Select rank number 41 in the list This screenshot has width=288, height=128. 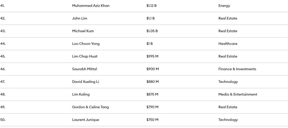2,6
